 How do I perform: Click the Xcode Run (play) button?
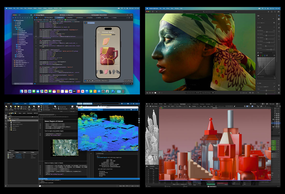[31, 15]
